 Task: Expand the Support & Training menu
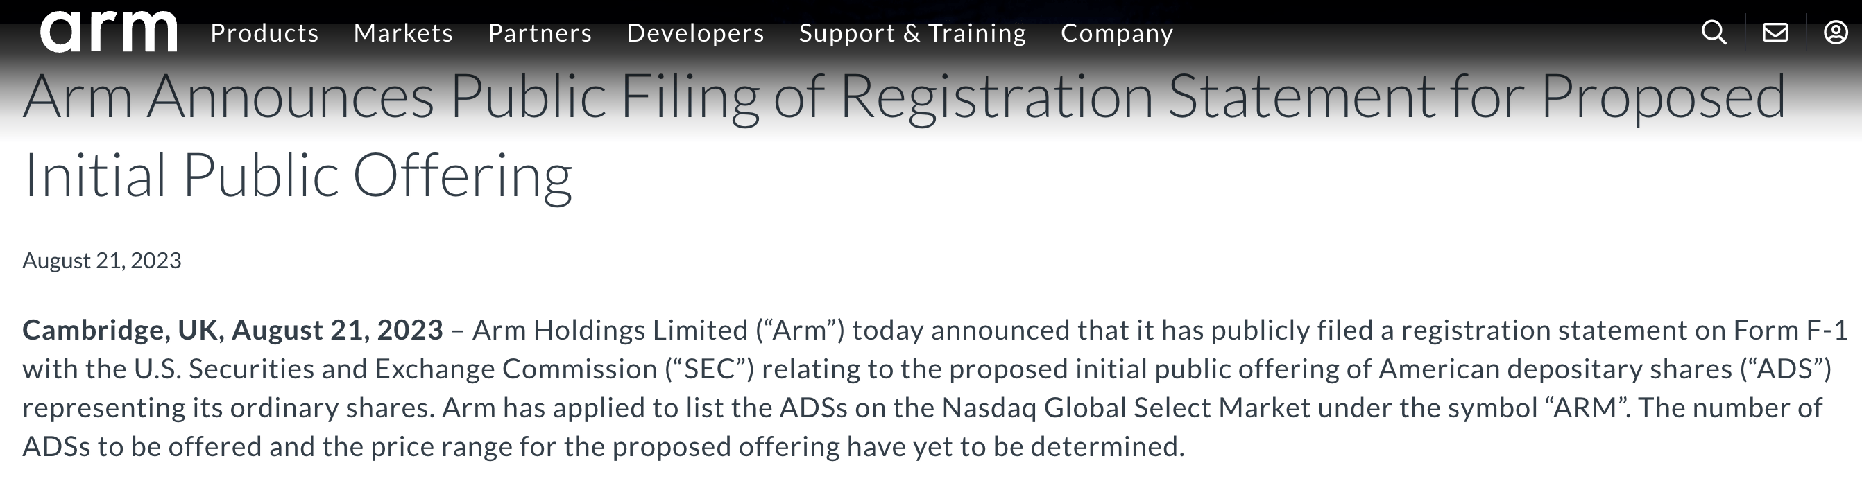pyautogui.click(x=912, y=33)
